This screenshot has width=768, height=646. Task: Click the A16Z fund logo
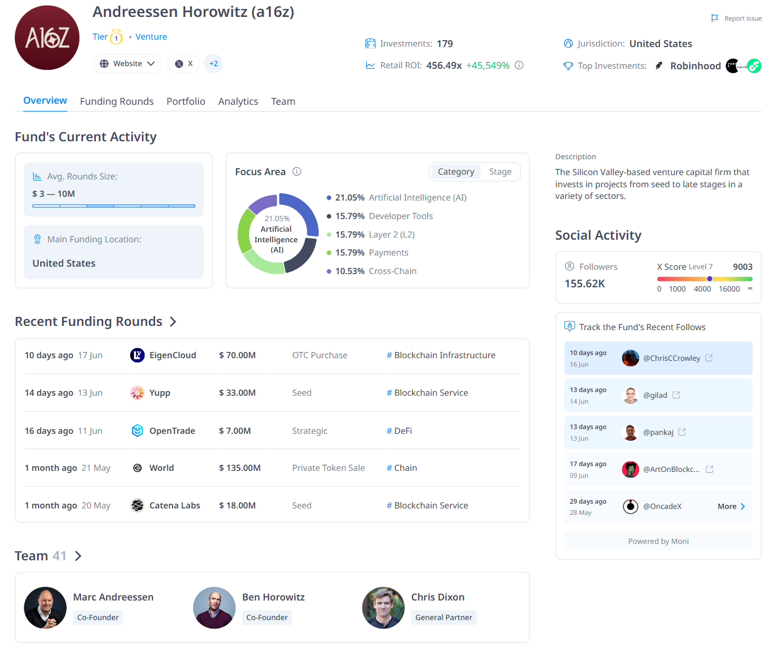click(47, 38)
